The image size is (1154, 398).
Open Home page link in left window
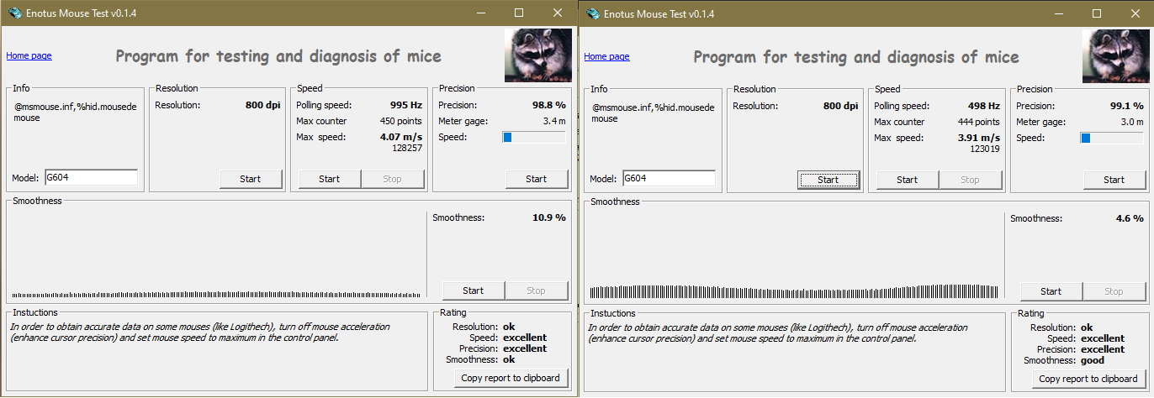coord(29,55)
